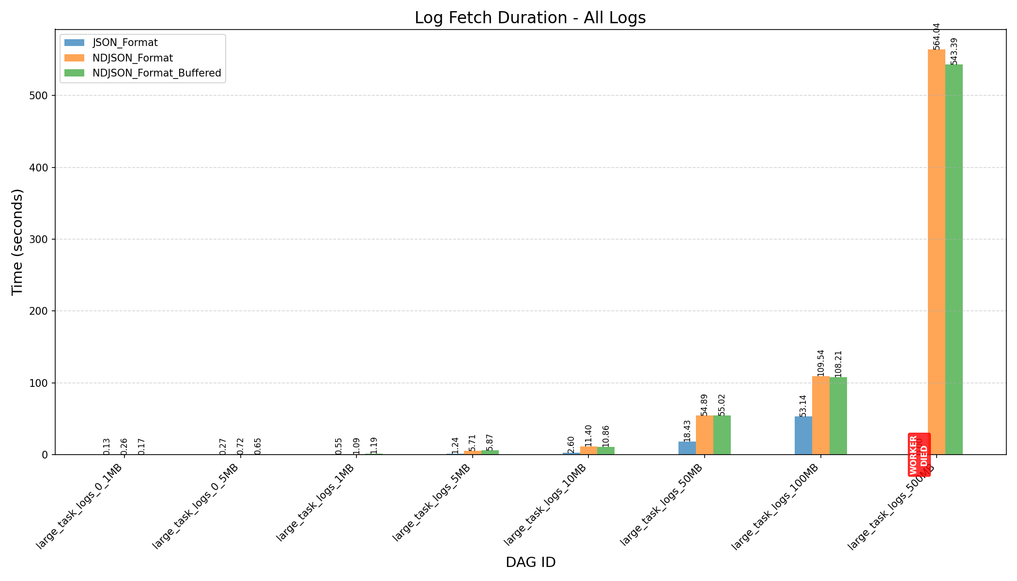Click the blue JSON_Format legend swatch
The image size is (1017, 581).
[x=74, y=43]
